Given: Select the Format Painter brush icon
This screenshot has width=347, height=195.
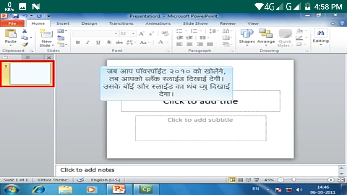Looking at the screenshot, I should 25,44.
